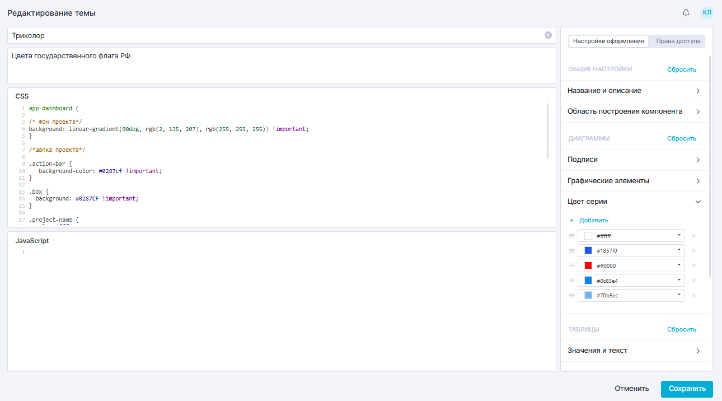The image size is (722, 401).
Task: Save the theme with Сохранить
Action: click(687, 389)
